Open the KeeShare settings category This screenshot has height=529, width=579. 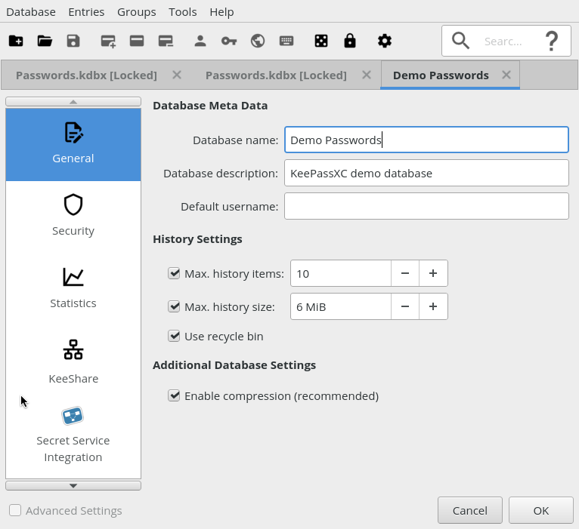[x=73, y=362]
